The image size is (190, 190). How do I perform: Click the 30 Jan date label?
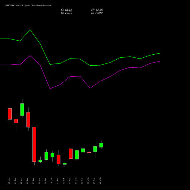[x=52, y=181]
